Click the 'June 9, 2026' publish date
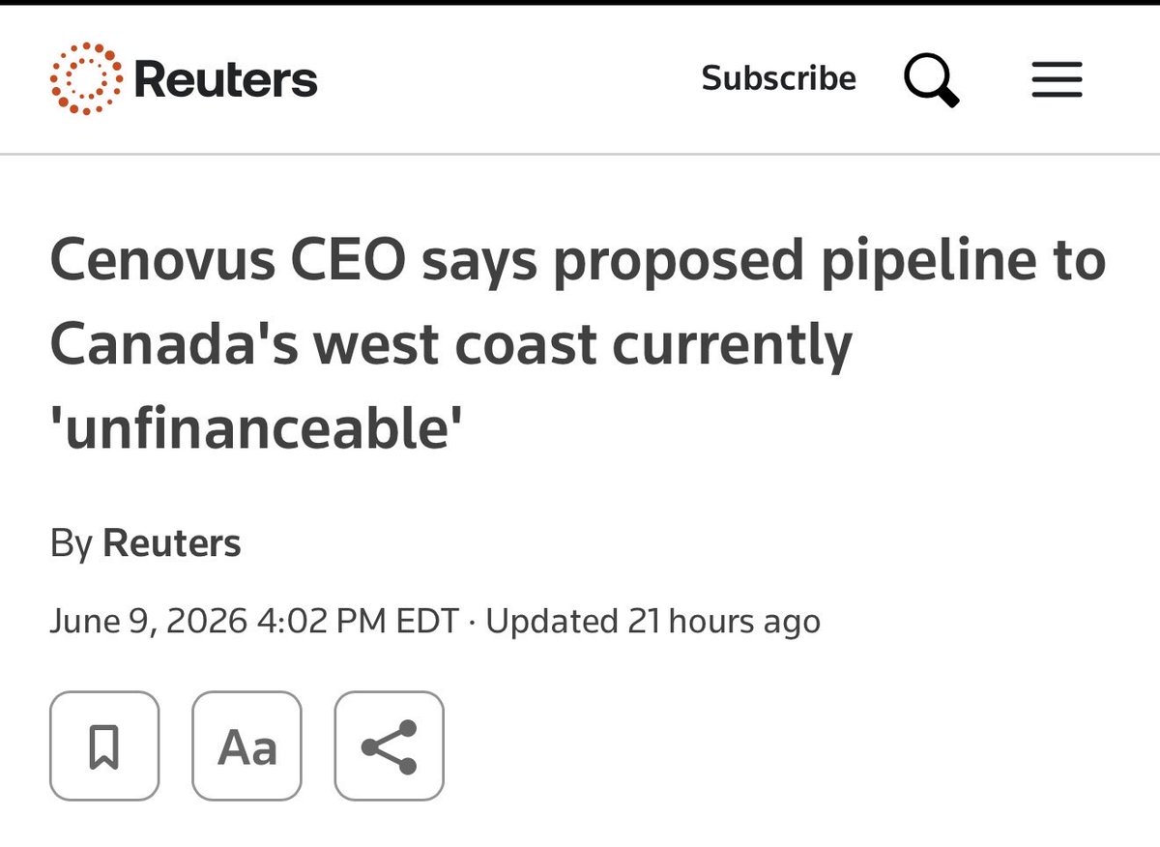Viewport: 1160px width, 847px height. (x=149, y=621)
